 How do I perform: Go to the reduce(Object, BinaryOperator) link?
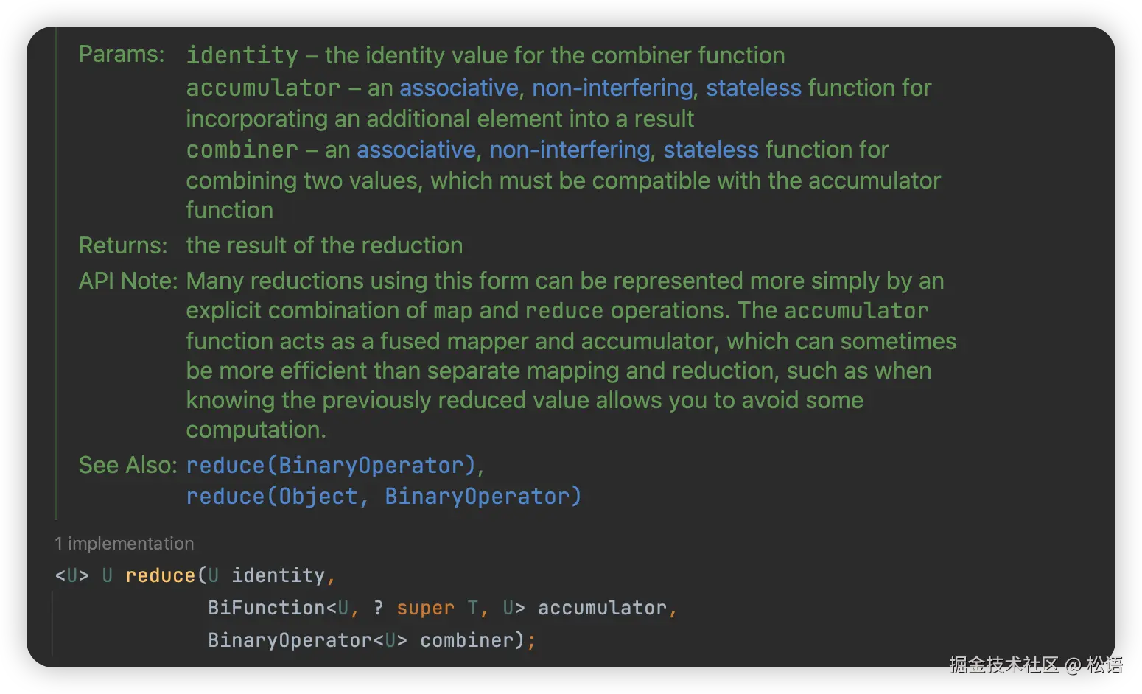(x=383, y=497)
